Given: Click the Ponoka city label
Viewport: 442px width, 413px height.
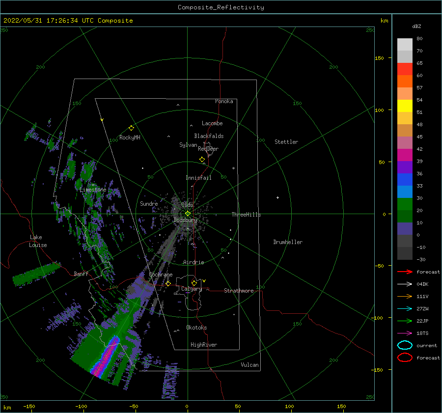Looking at the screenshot, I should click(x=224, y=101).
